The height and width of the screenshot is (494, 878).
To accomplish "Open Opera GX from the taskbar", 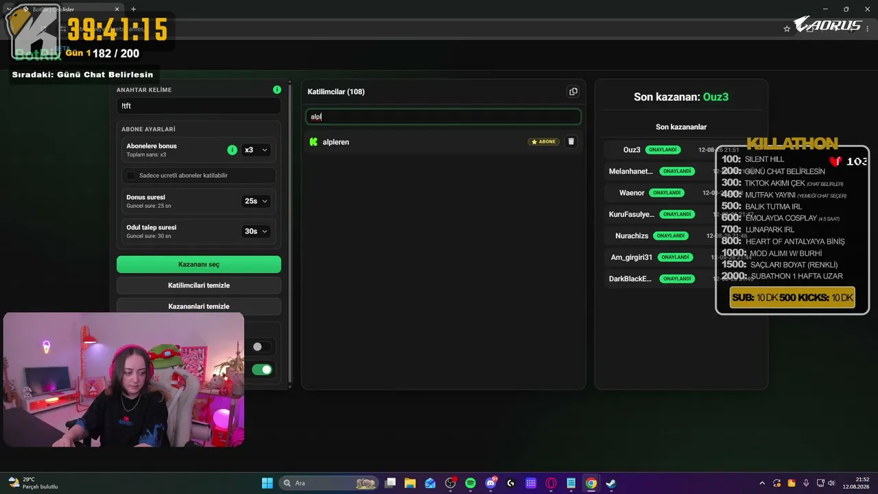I will [x=551, y=483].
